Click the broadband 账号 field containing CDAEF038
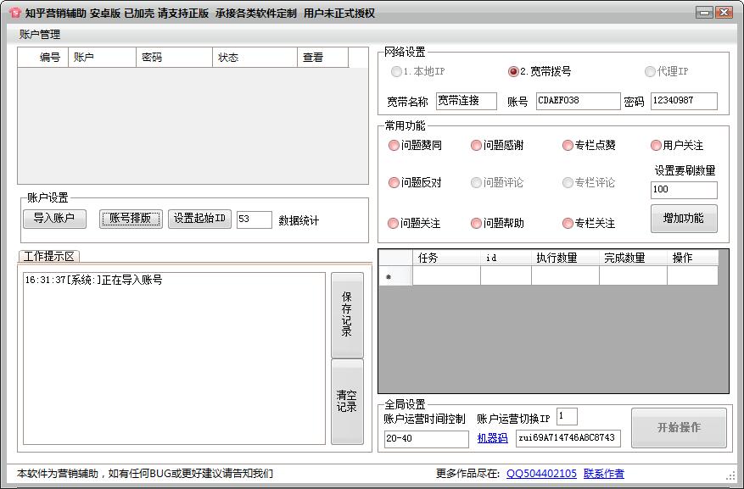This screenshot has width=744, height=489. (x=578, y=101)
